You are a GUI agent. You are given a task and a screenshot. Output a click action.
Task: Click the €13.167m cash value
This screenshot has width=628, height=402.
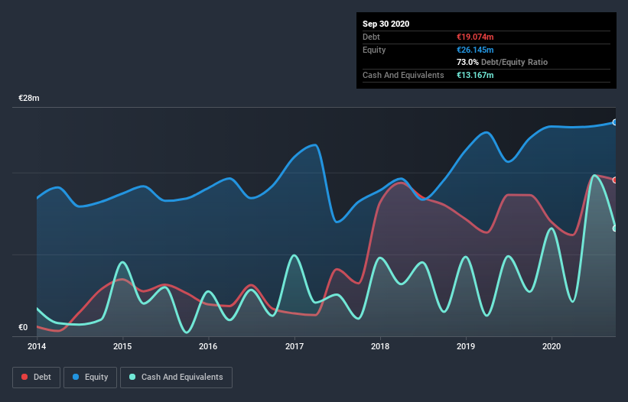pos(475,75)
